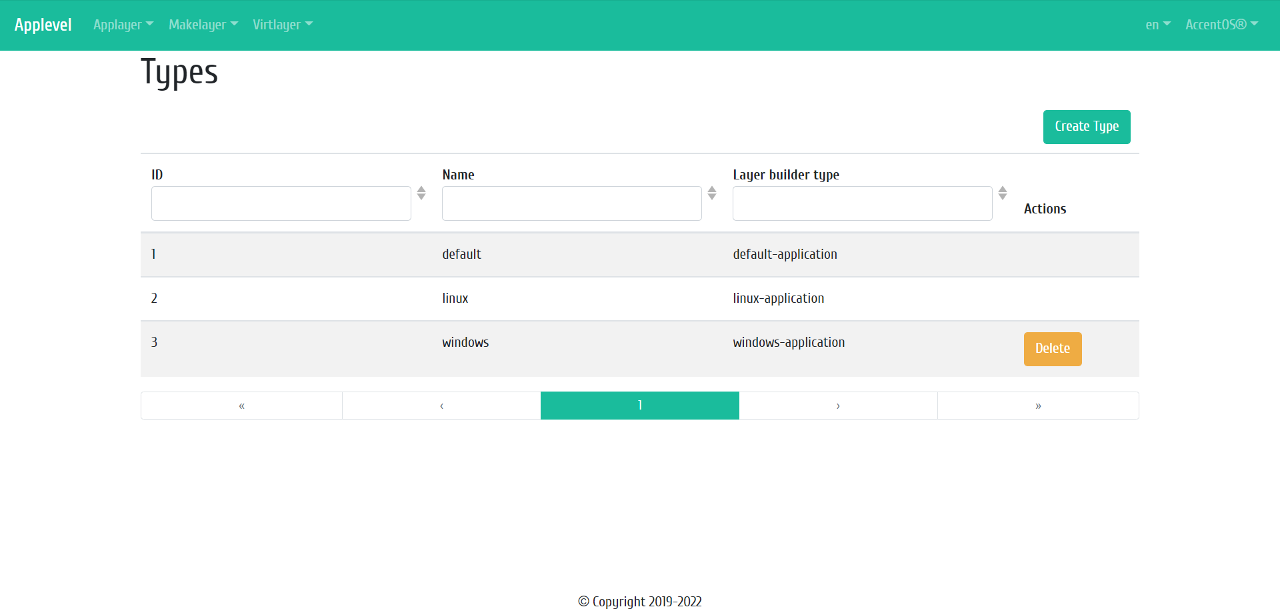
Task: Sort the table by Name column arrows
Action: tap(712, 193)
